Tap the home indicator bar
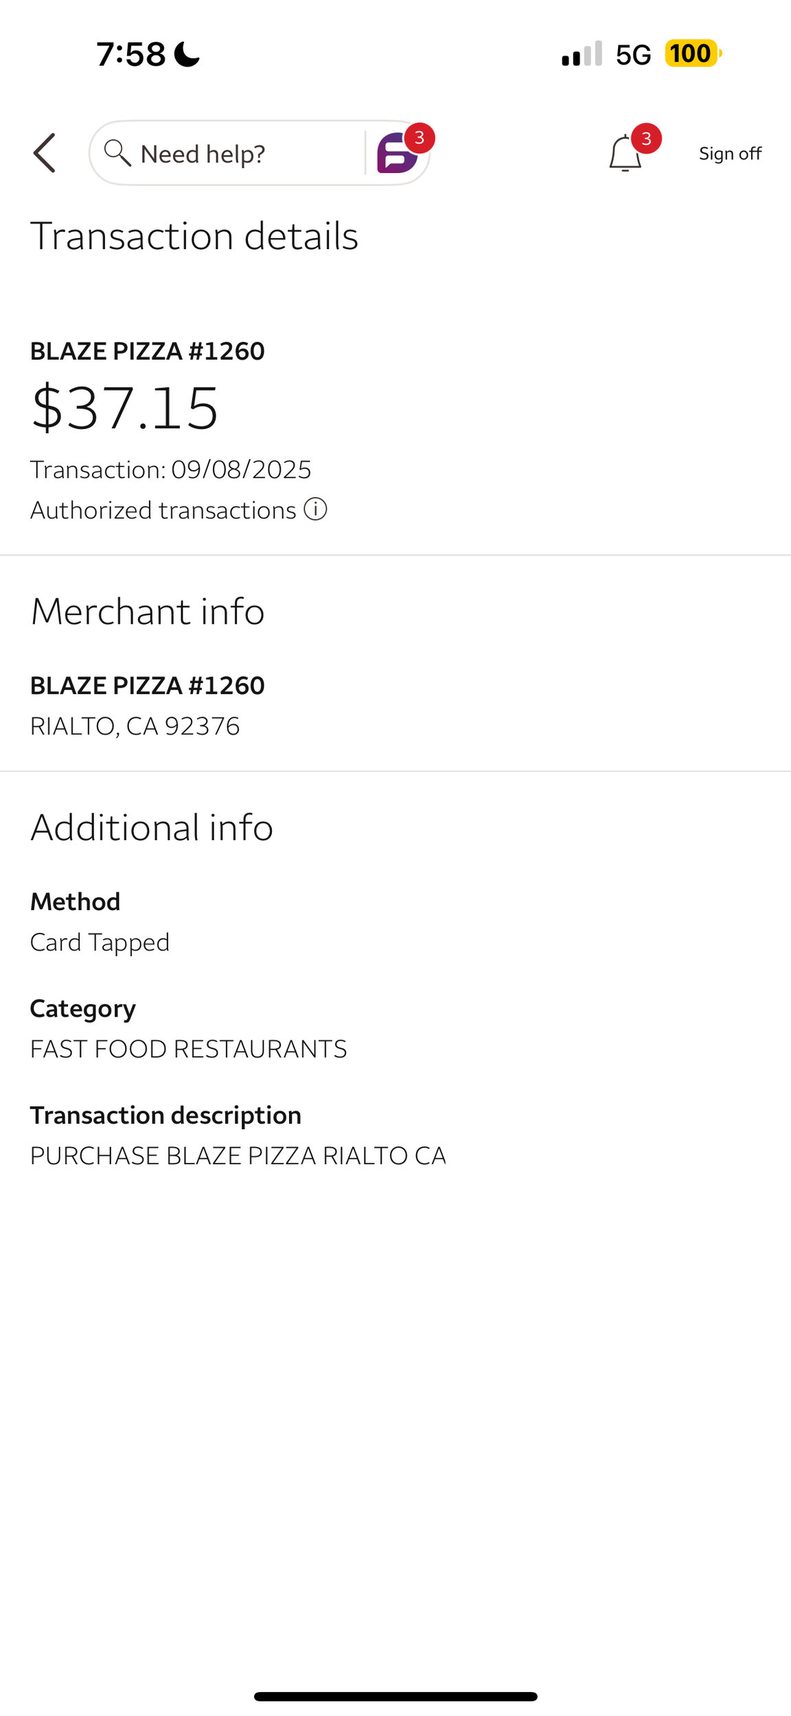 (x=395, y=1696)
